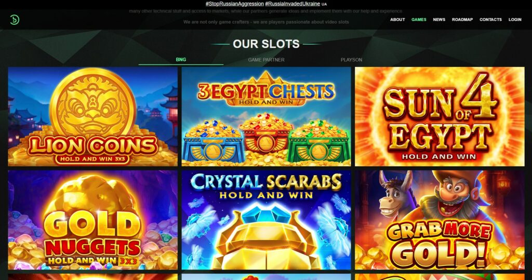This screenshot has width=532, height=280.
Task: Open the #RussiaInvadedUkraine link
Action: pos(292,4)
